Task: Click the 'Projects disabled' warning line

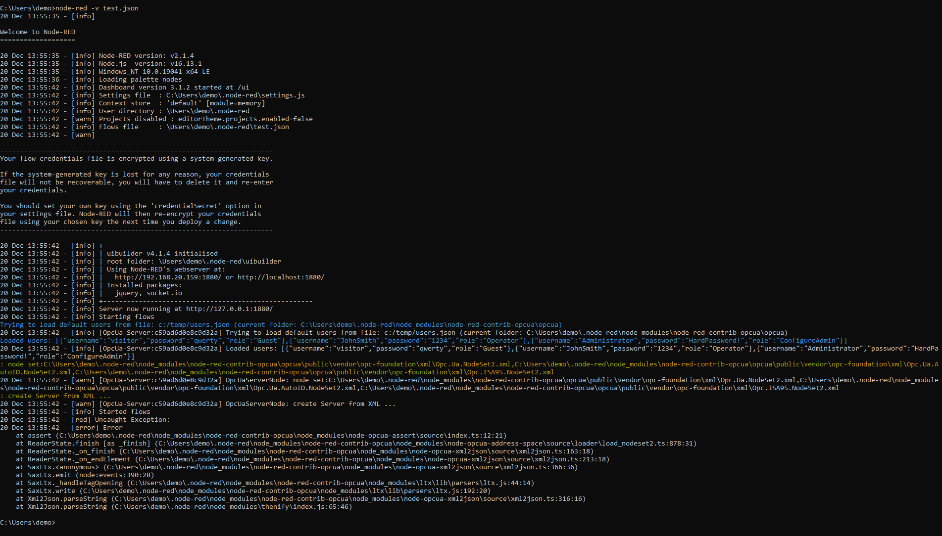Action: (x=156, y=119)
